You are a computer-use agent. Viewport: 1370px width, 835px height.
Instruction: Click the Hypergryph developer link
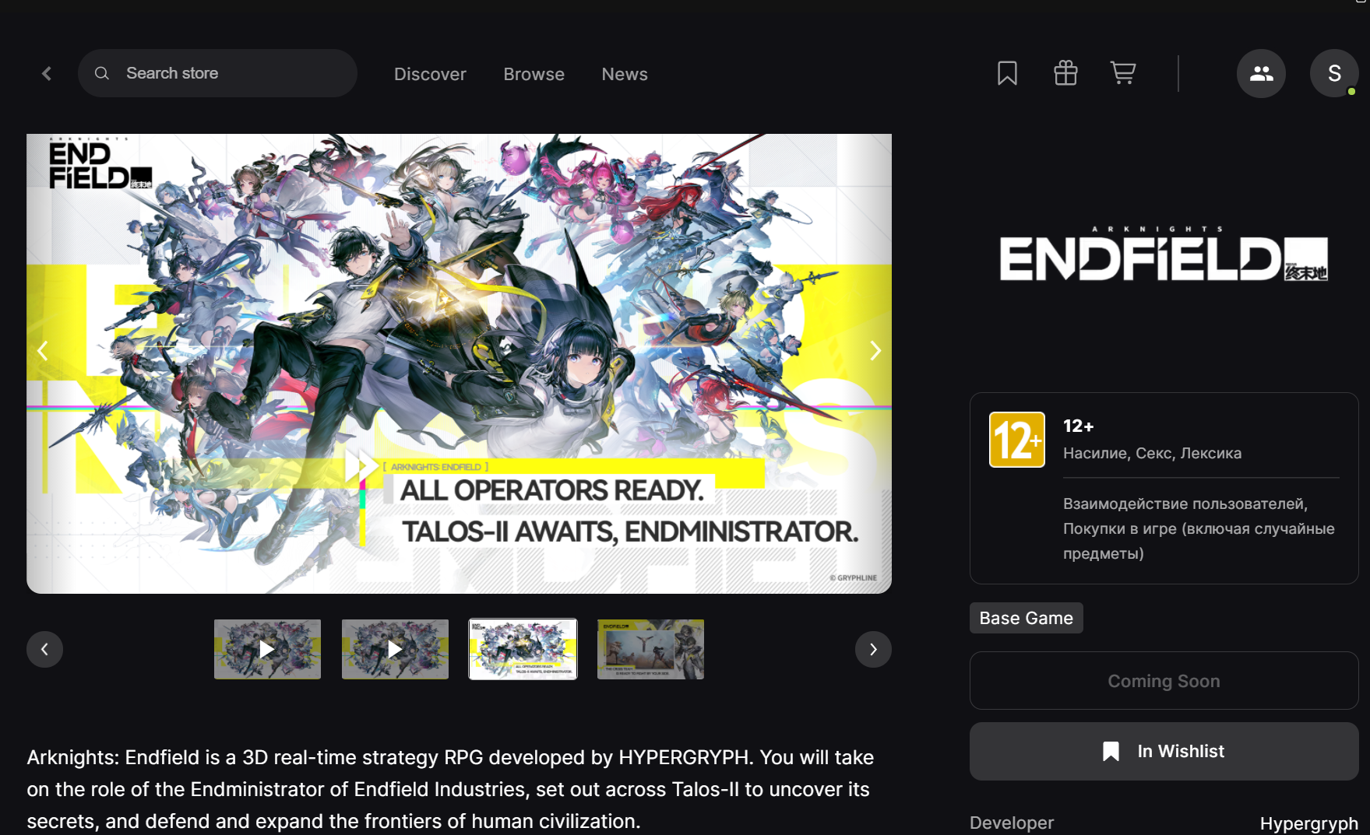(x=1308, y=823)
